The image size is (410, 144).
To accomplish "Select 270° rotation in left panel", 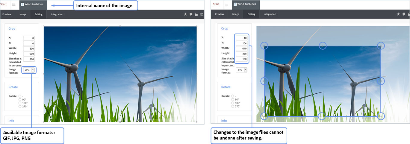I will [x=20, y=106].
